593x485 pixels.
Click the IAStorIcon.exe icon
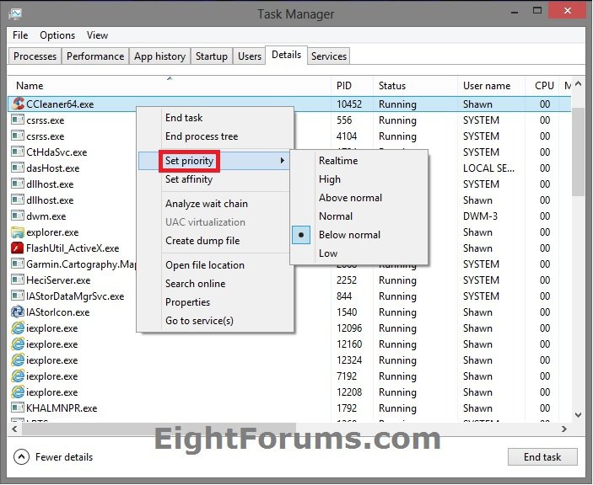18,312
